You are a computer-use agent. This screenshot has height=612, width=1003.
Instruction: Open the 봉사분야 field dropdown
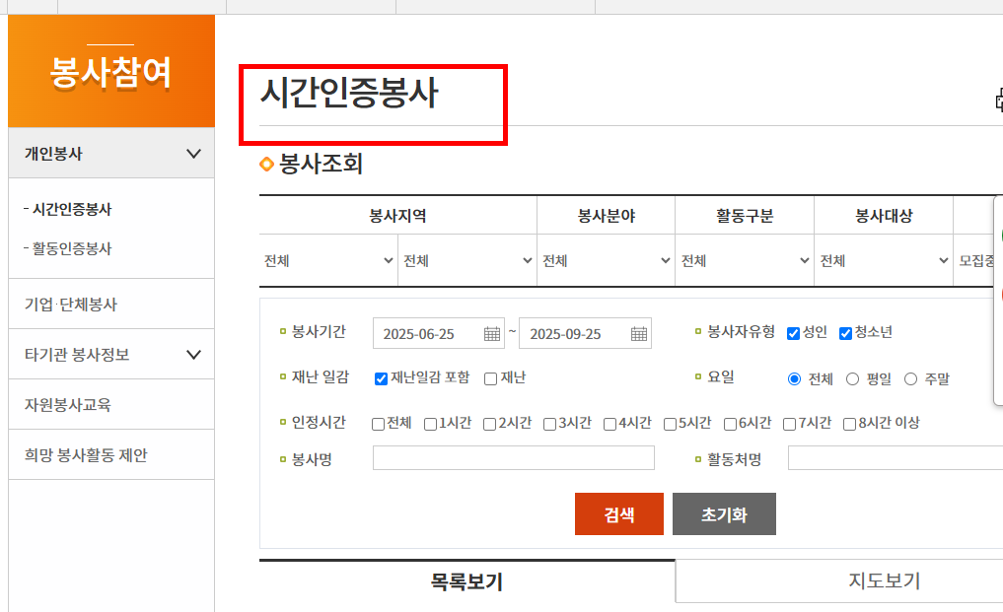(604, 258)
